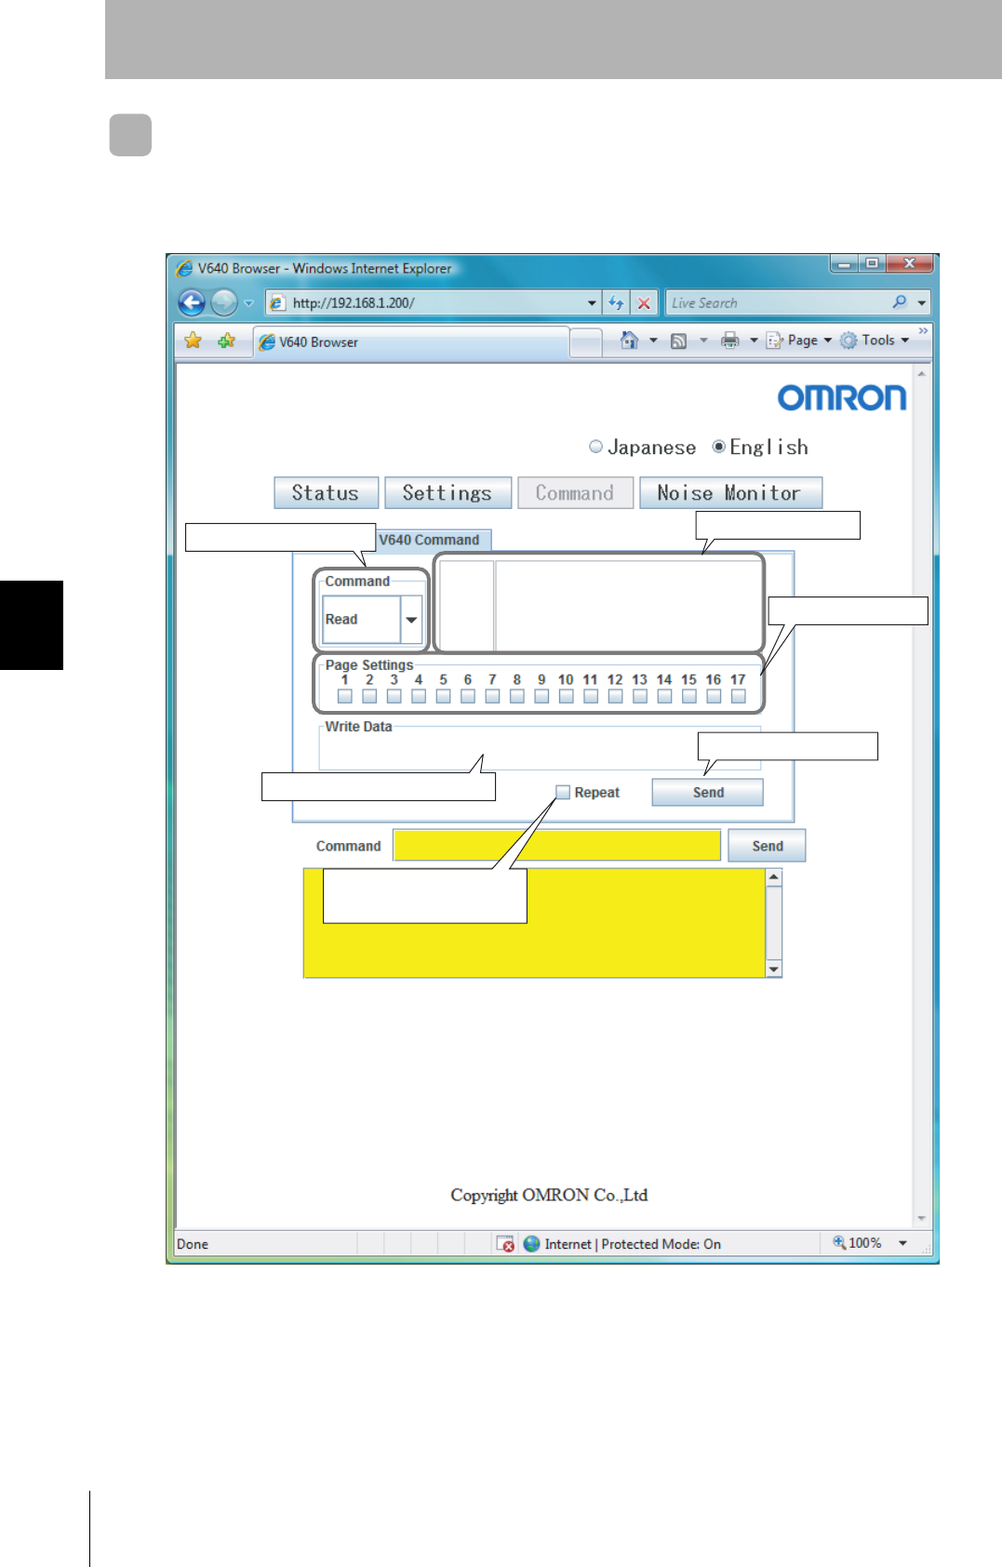Viewport: 1002px width, 1567px height.
Task: Click the RSS feeds icon
Action: pyautogui.click(x=679, y=341)
